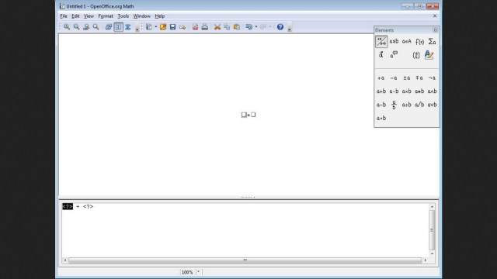Open the View menu
497x279 pixels.
tap(89, 16)
